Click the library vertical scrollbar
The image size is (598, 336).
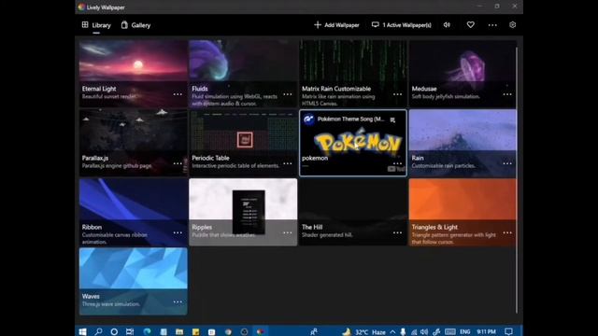click(x=517, y=180)
